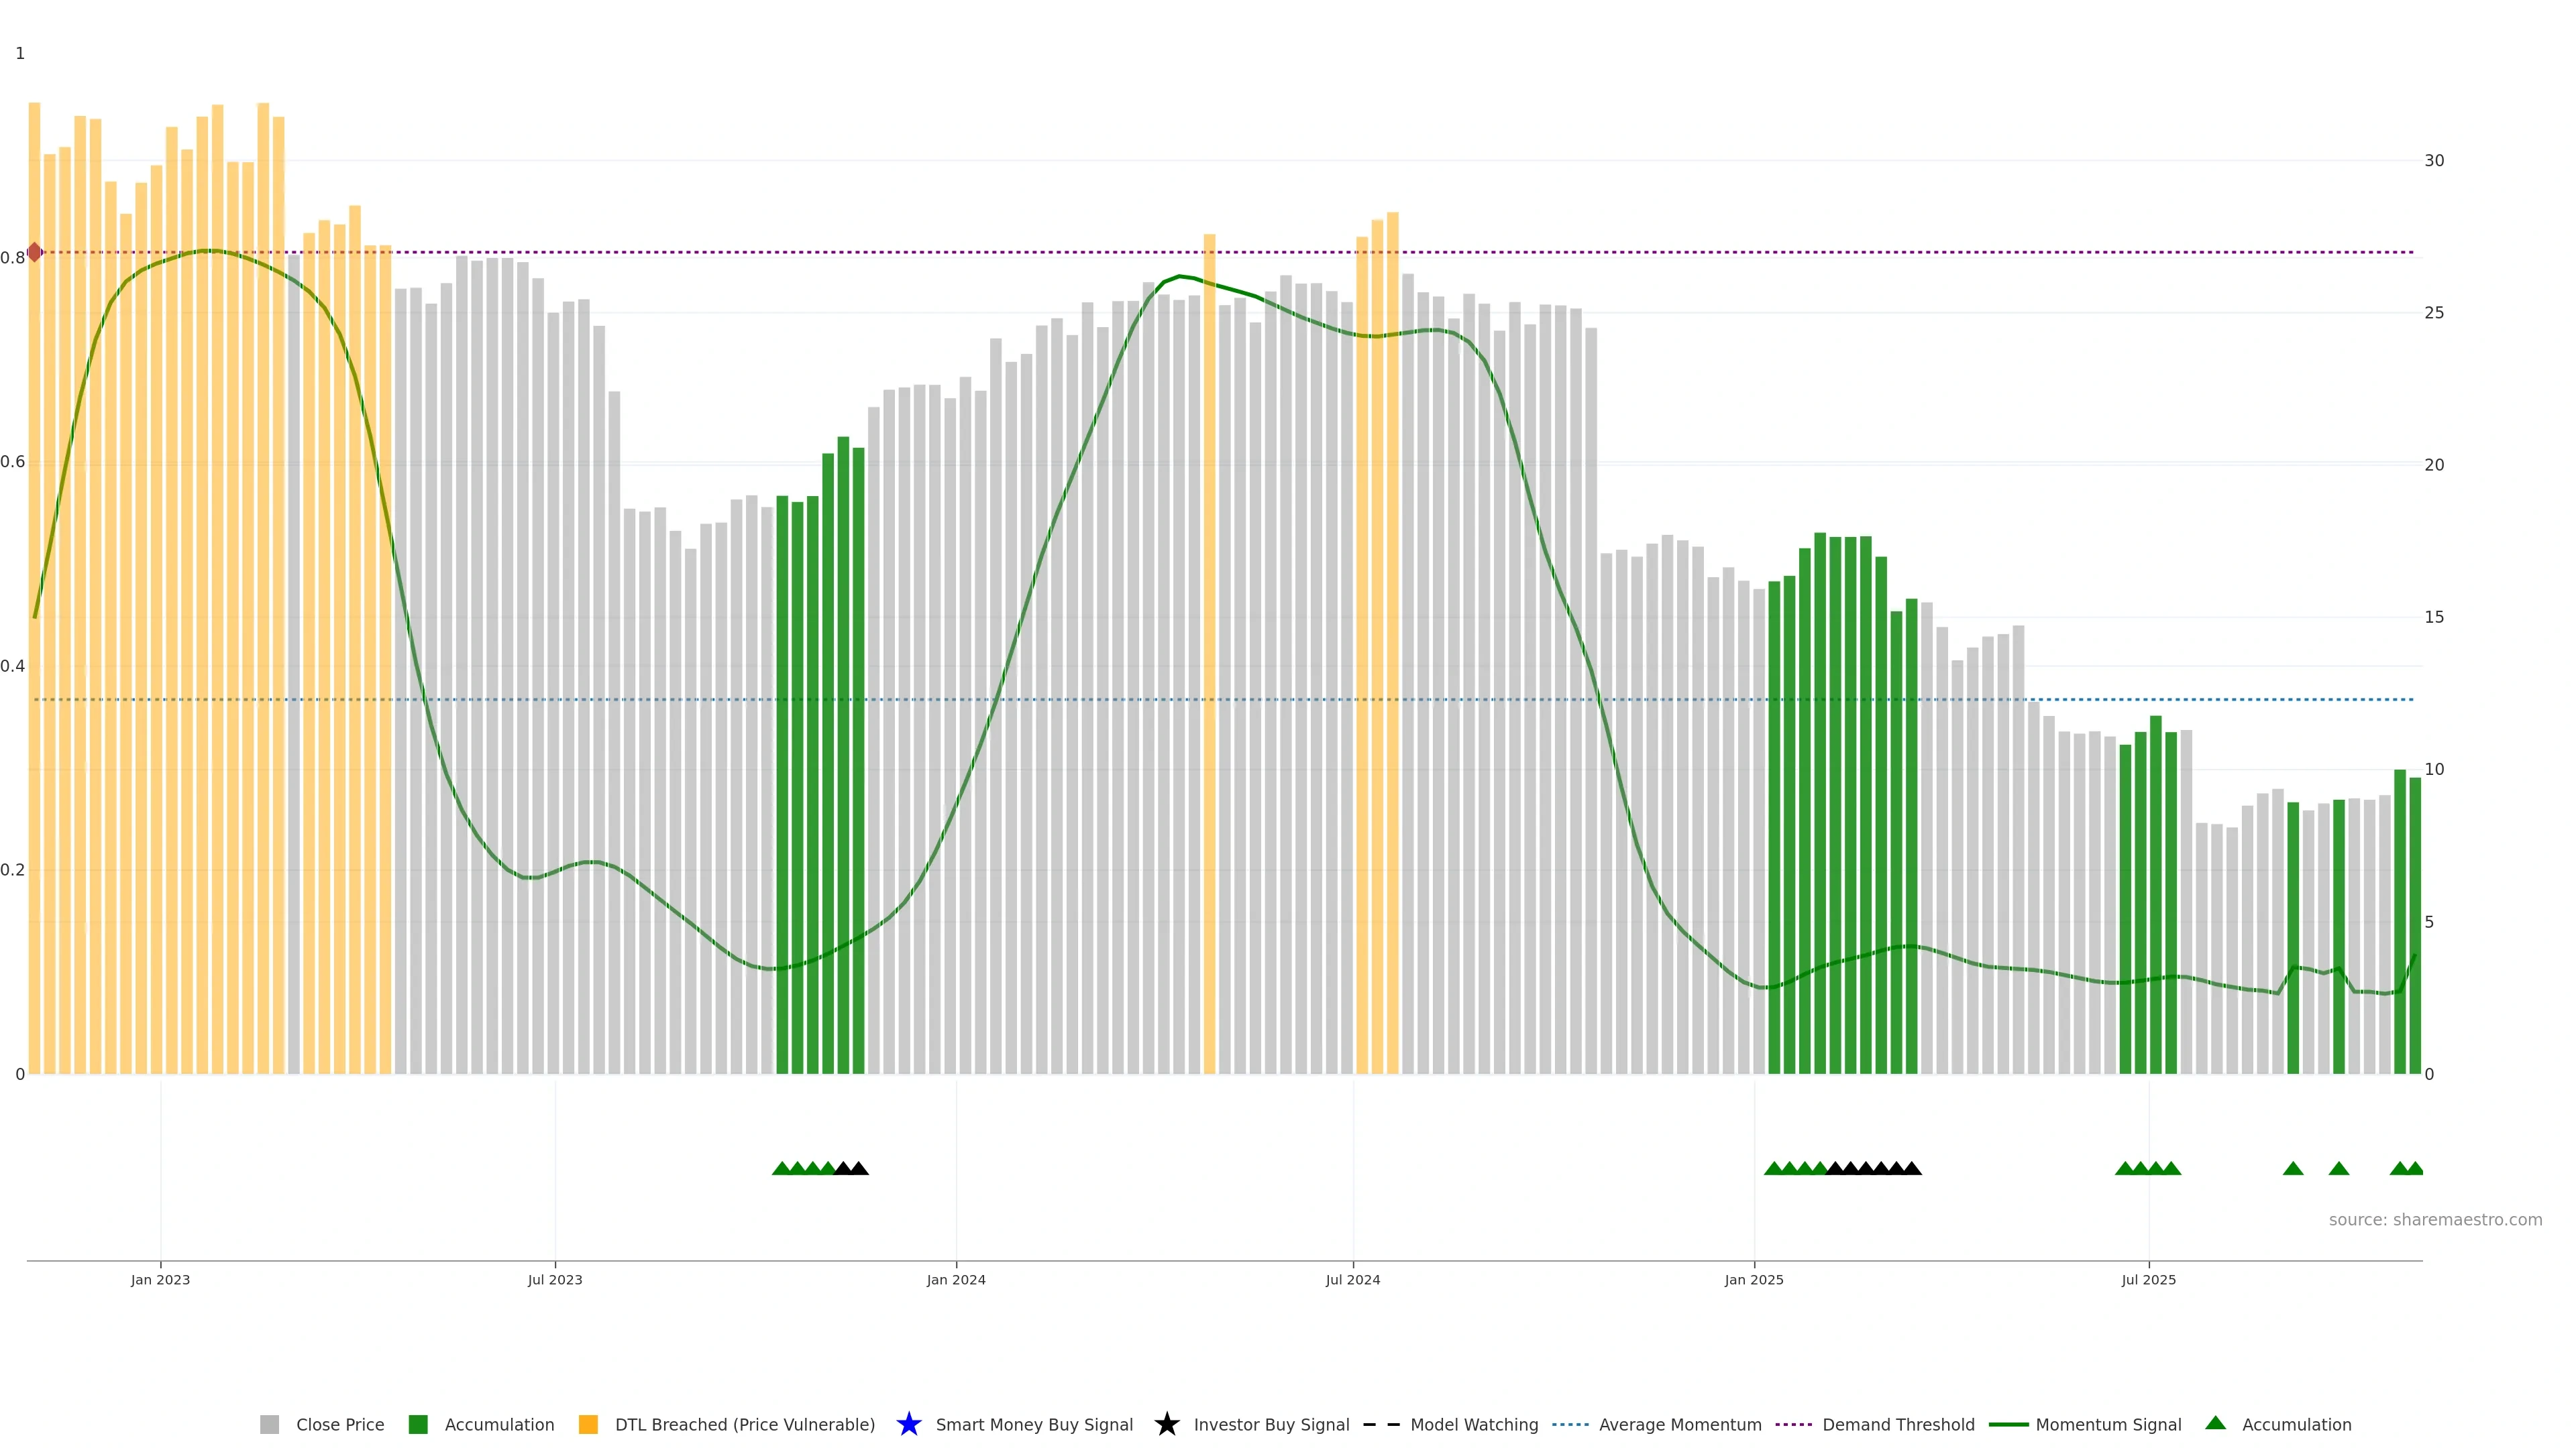Click the green Accumulation square swatch

pos(418,1424)
